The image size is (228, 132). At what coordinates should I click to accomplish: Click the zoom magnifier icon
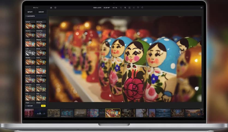(125, 8)
